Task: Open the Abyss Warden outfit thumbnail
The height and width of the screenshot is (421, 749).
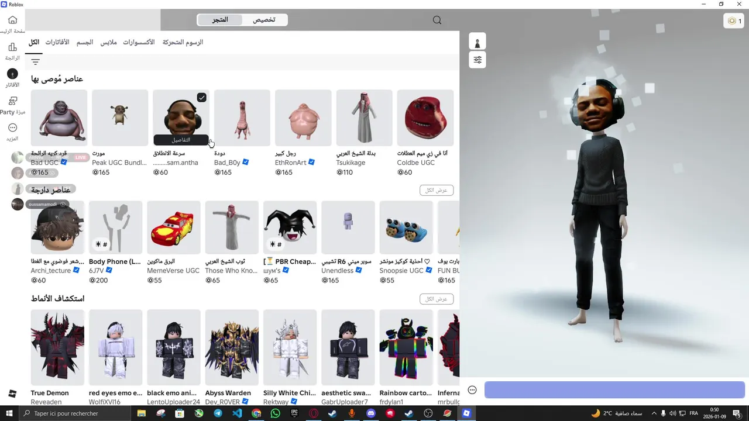Action: click(x=232, y=348)
